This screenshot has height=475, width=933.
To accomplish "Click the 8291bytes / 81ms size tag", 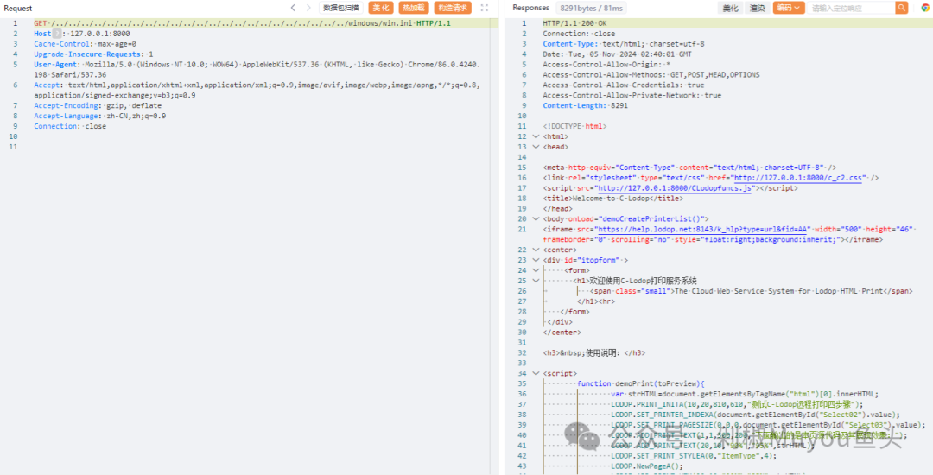I will [591, 8].
